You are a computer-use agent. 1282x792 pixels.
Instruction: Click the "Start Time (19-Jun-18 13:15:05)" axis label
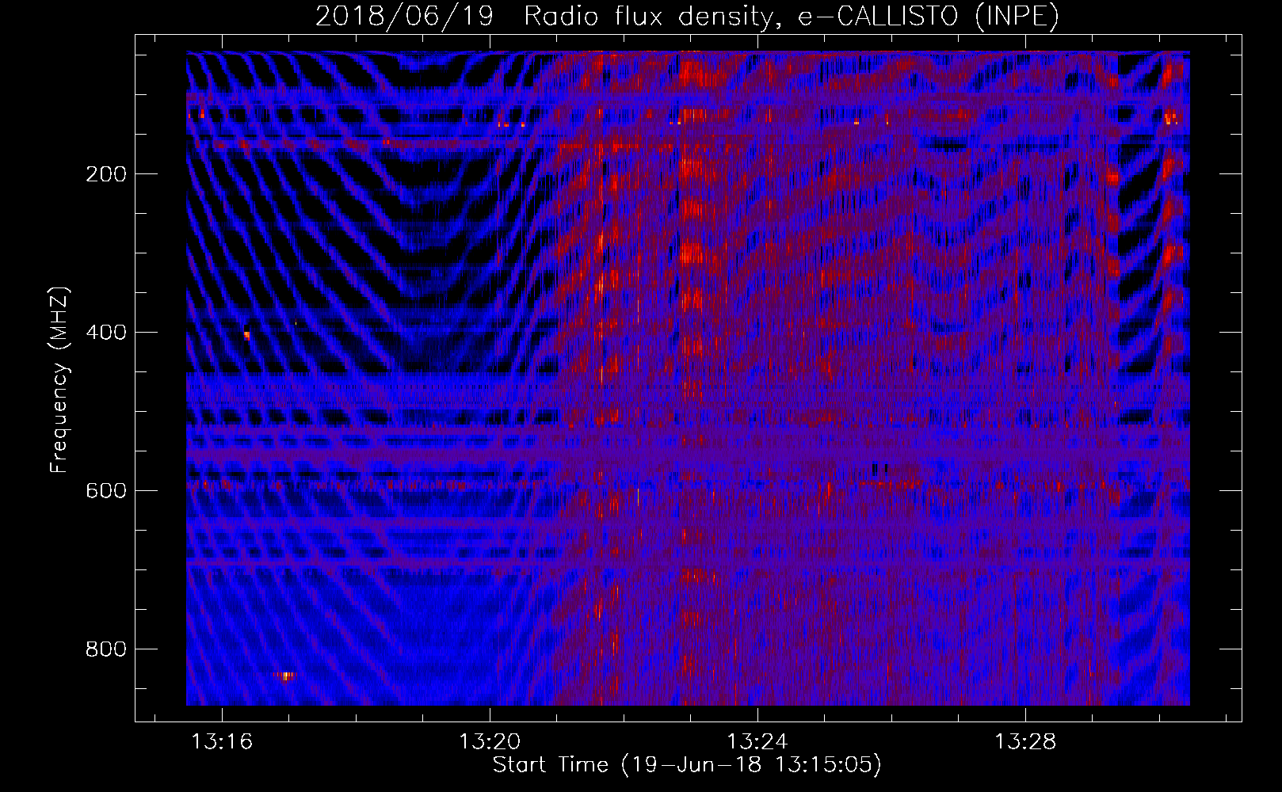pos(687,765)
